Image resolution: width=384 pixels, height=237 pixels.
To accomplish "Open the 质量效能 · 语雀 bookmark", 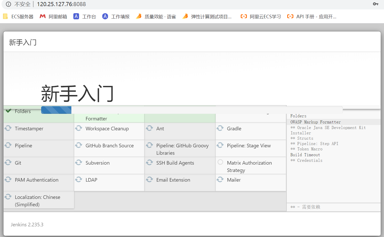I will point(156,17).
